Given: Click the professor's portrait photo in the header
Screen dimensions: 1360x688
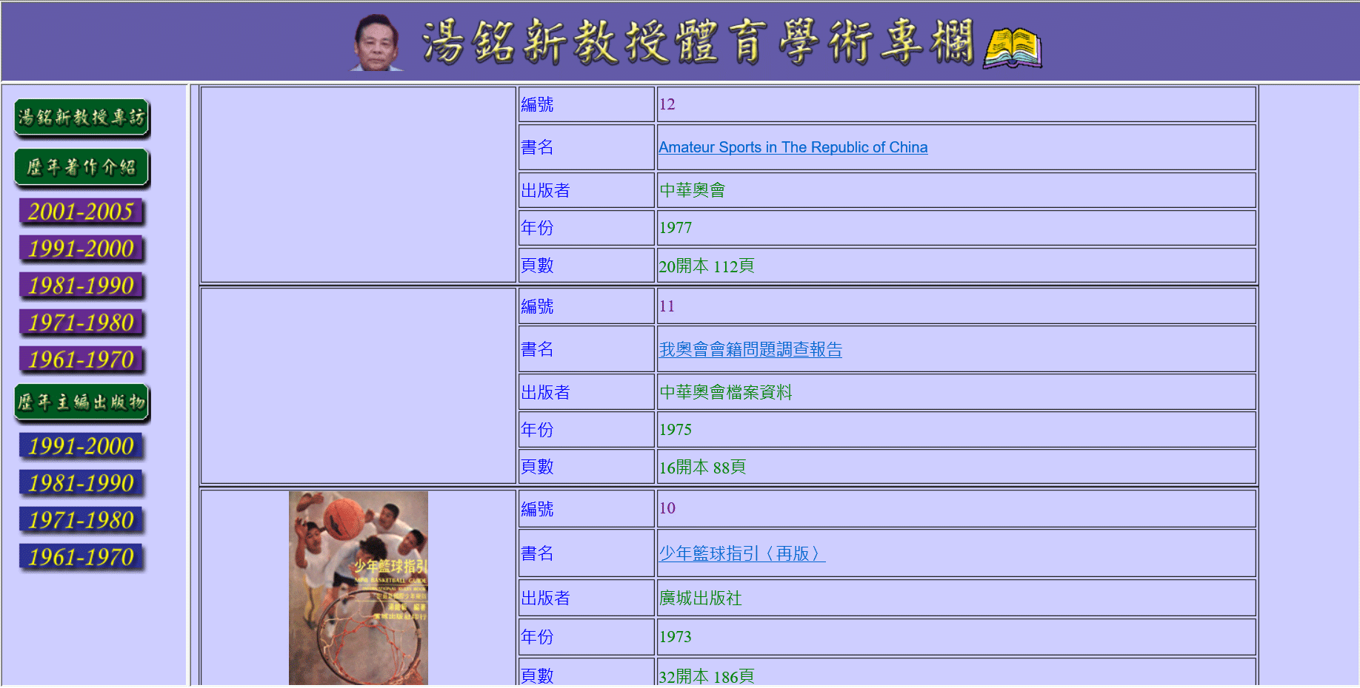Looking at the screenshot, I should (376, 43).
